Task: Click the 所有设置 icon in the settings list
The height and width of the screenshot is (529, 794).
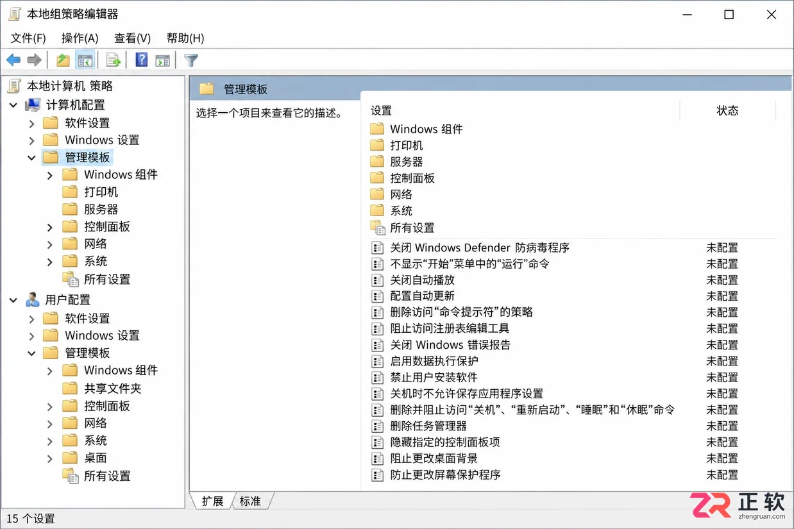Action: [378, 228]
